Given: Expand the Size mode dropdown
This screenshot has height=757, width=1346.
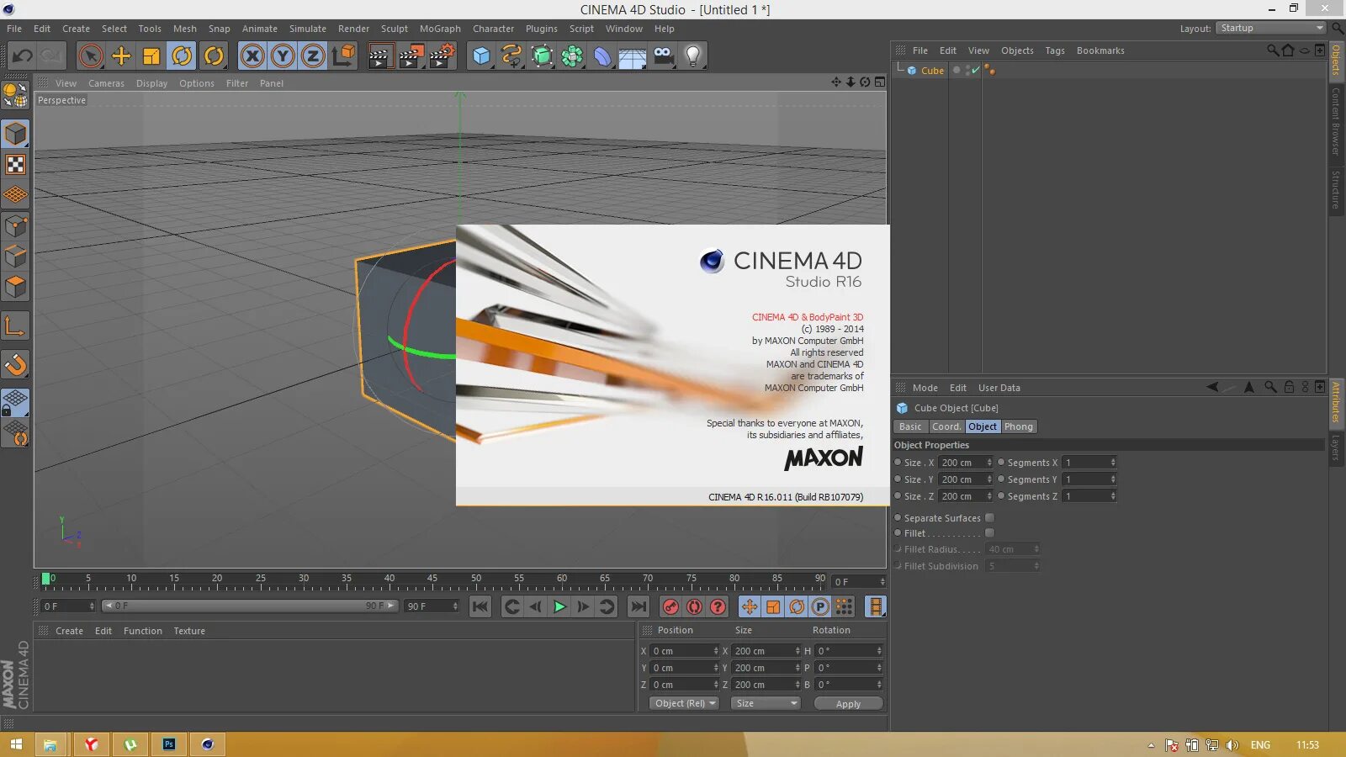Looking at the screenshot, I should coord(765,703).
